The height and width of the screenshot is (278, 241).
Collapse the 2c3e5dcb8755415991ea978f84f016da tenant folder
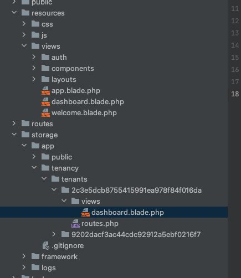[54, 190]
